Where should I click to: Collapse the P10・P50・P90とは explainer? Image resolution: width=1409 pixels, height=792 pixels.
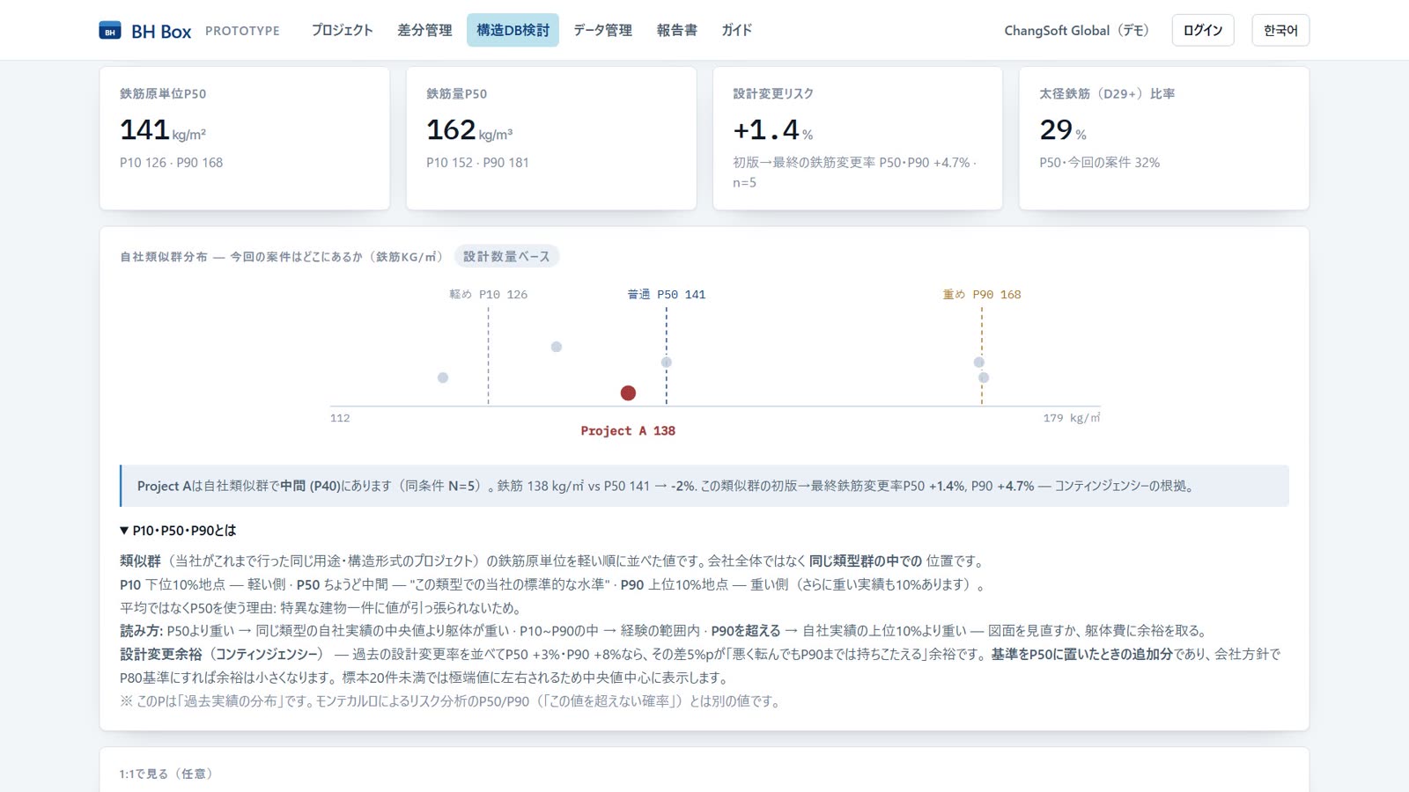pos(178,531)
